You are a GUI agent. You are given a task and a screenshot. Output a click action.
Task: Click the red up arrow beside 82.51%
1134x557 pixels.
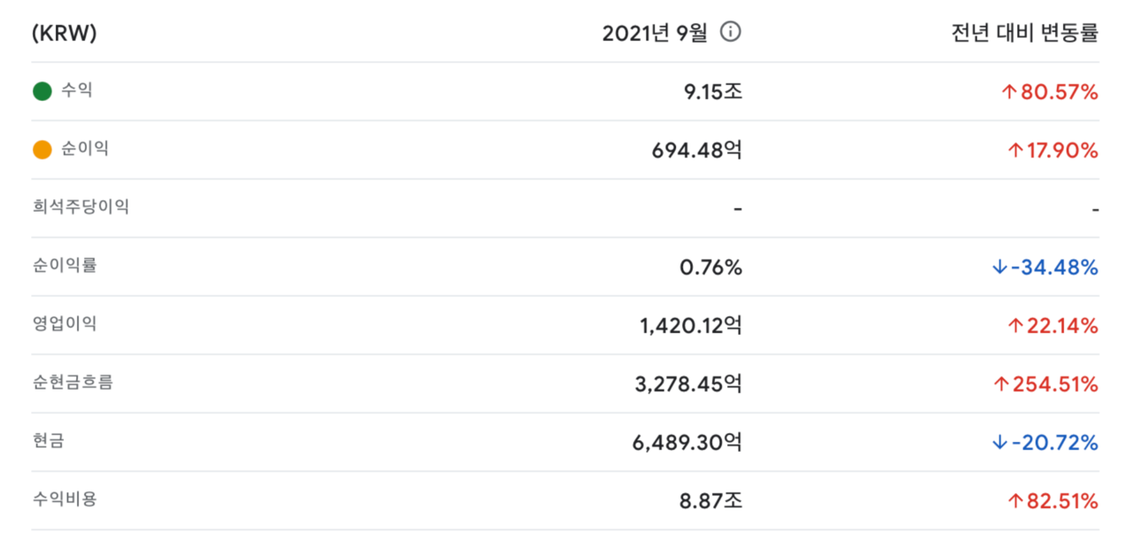(x=1014, y=501)
